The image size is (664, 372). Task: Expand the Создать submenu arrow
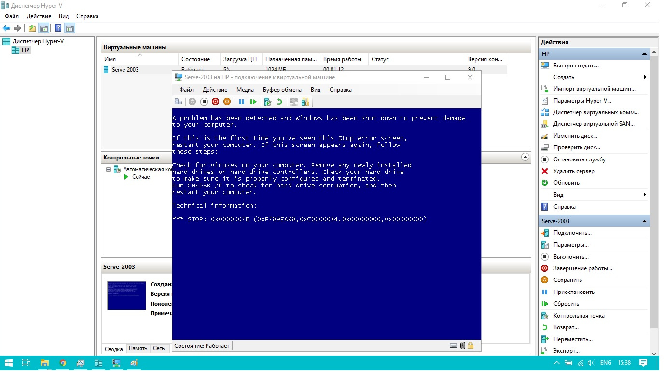click(x=645, y=77)
